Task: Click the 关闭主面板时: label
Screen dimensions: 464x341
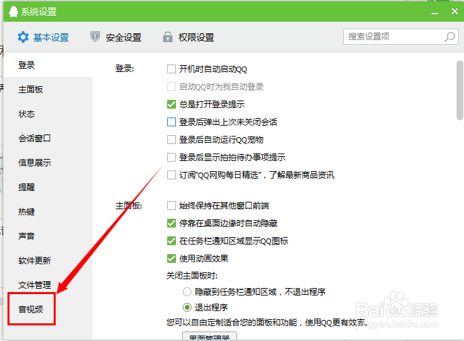Action: coord(192,276)
